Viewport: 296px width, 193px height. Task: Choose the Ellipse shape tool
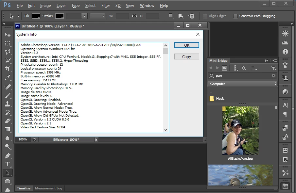tap(8, 181)
